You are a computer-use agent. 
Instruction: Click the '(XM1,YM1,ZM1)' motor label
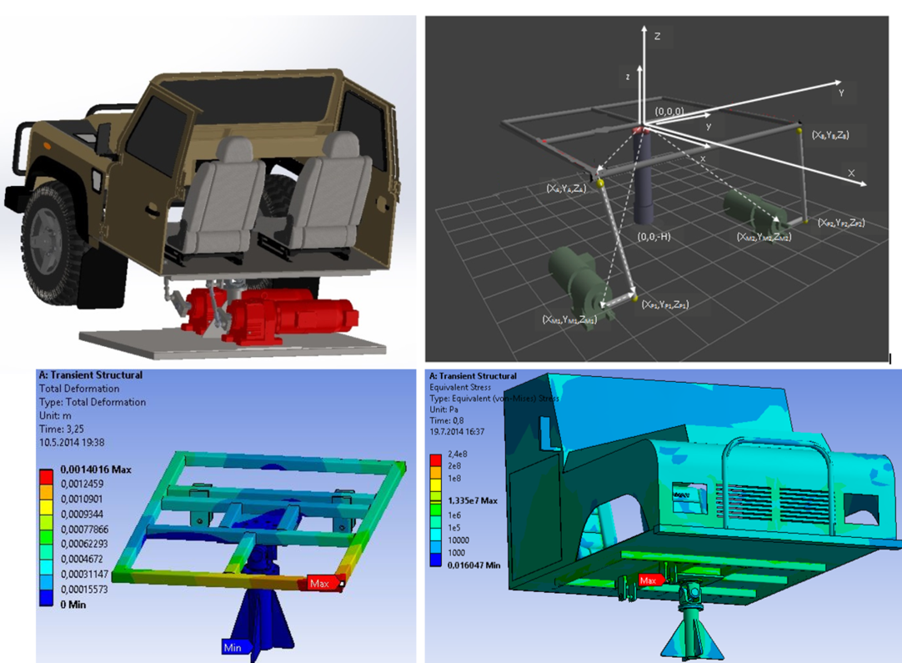click(x=569, y=319)
